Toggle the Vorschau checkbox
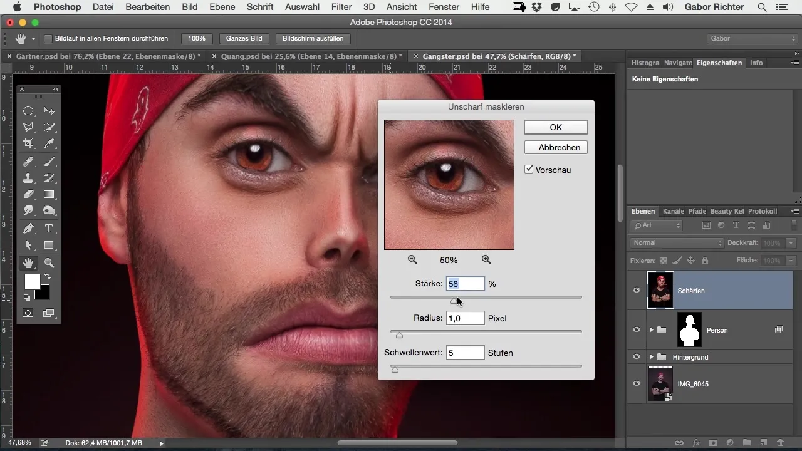This screenshot has height=451, width=802. click(x=529, y=169)
